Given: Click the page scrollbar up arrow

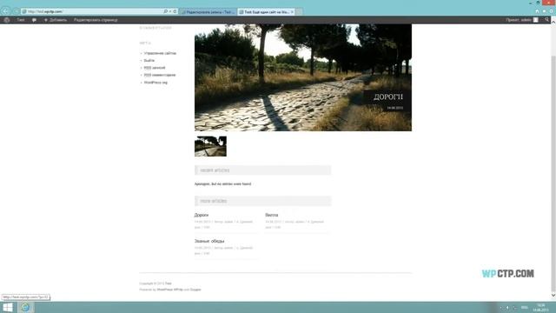Looking at the screenshot, I should click(x=553, y=22).
